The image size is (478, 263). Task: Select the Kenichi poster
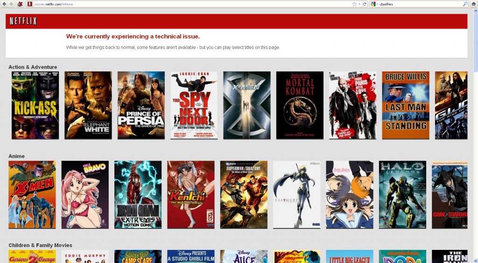191,195
